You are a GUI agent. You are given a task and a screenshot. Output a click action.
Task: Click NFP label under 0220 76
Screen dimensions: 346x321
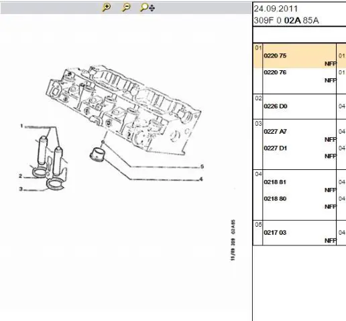(331, 80)
